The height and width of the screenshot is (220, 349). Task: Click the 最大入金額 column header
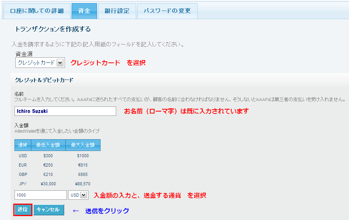coord(83,145)
